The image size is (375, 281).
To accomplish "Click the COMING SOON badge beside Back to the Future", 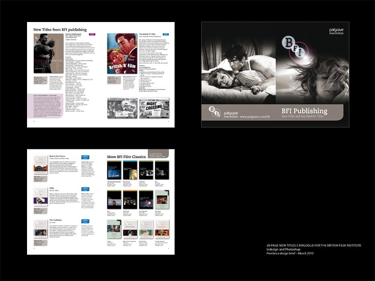I will 85,157.
